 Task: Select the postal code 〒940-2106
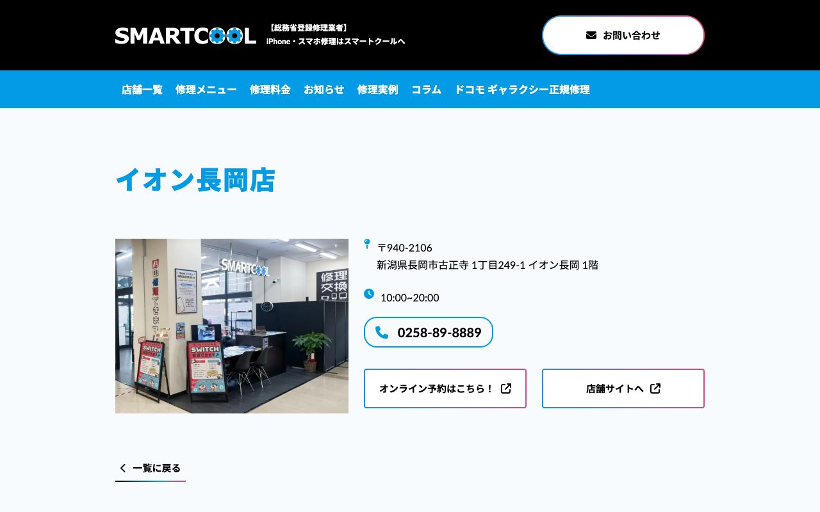point(405,248)
